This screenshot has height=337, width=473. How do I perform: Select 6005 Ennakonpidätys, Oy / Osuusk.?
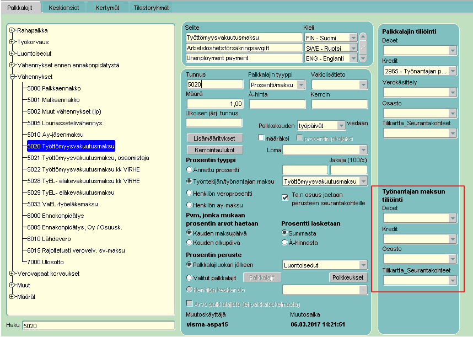coord(75,227)
